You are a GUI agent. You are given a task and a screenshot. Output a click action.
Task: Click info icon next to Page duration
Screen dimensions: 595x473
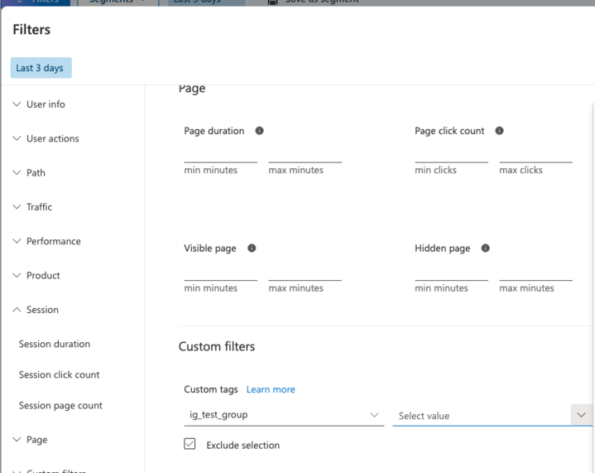pyautogui.click(x=260, y=131)
